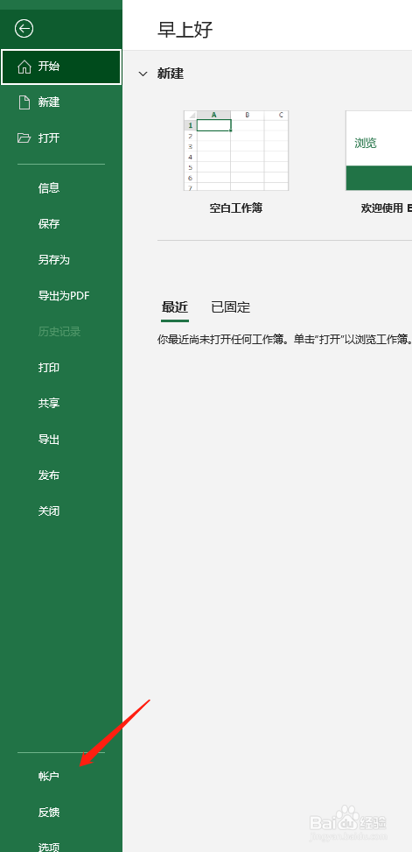
Task: Click the 新建 section heading text
Action: [171, 74]
